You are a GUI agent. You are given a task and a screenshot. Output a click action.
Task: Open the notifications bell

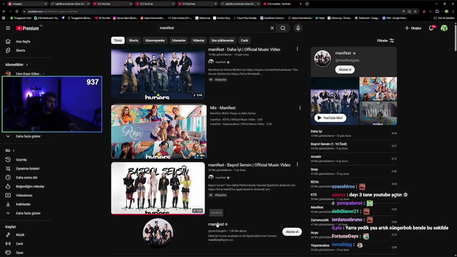pyautogui.click(x=431, y=28)
